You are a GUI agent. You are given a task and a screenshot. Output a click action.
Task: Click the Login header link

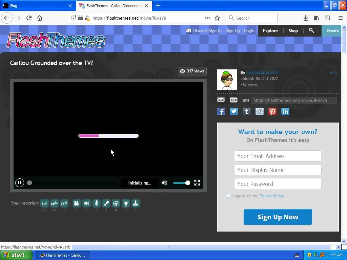249,31
